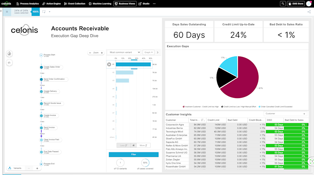Open Studio menu

(x=144, y=4)
